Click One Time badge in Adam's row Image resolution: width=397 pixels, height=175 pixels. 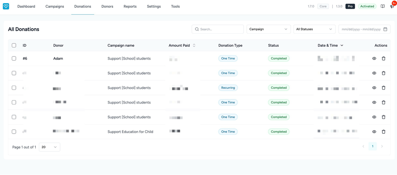point(228,58)
